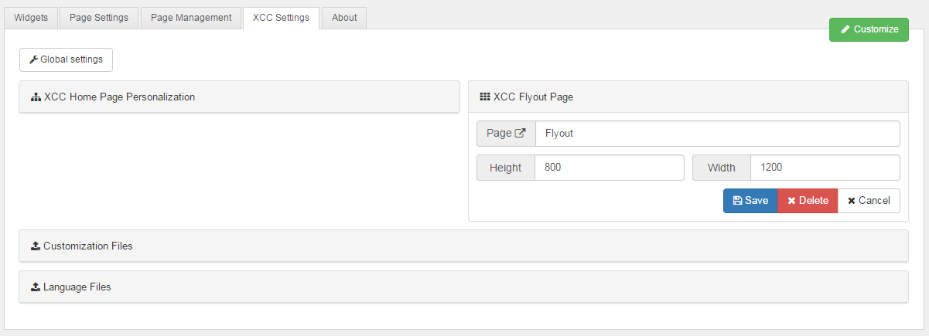Screen dimensions: 929x336
Task: Click the X icon on Delete button
Action: pyautogui.click(x=791, y=201)
